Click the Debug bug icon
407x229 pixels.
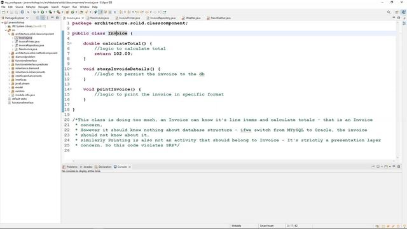tap(34, 12)
